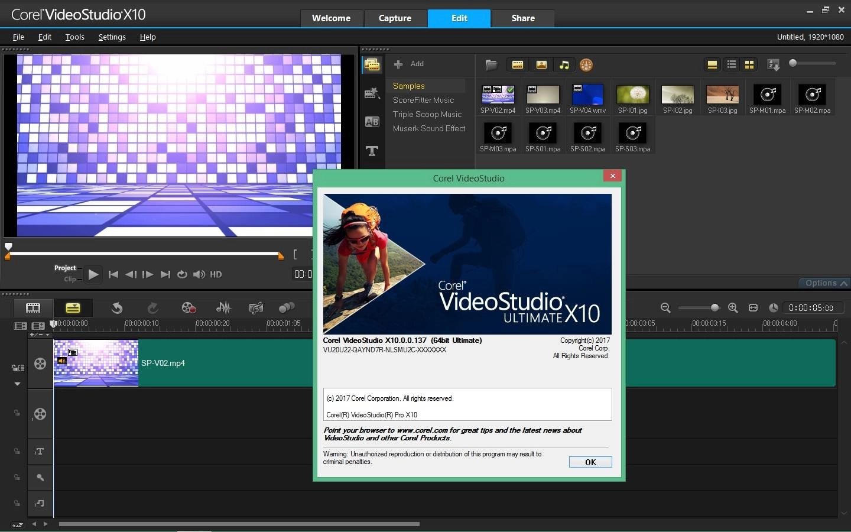Screen dimensions: 851x532
Task: Click OK in the About dialog
Action: click(590, 462)
